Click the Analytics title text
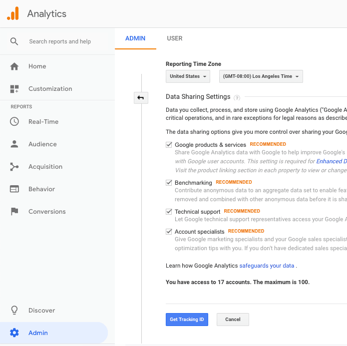 point(47,13)
